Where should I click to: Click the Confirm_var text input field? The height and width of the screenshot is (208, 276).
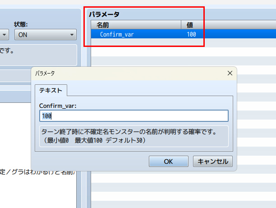click(134, 116)
